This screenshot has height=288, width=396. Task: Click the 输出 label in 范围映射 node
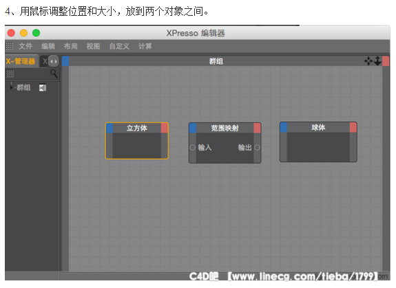click(244, 147)
